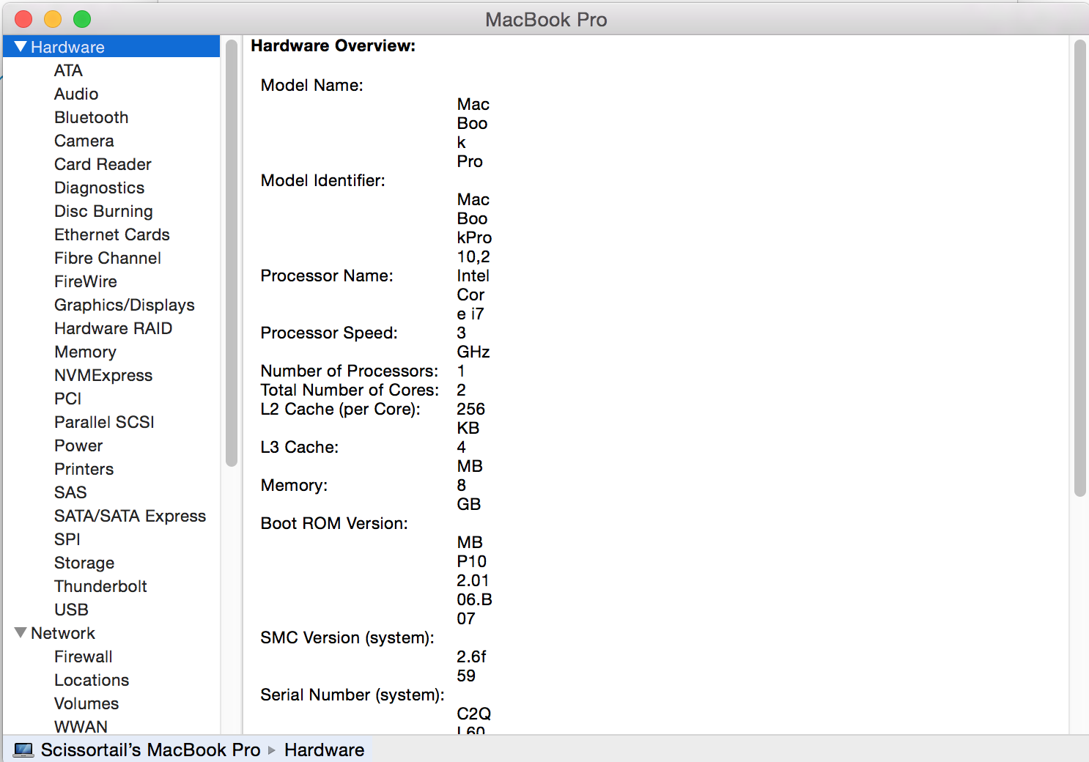
Task: Select FireWire in the sidebar
Action: point(85,281)
